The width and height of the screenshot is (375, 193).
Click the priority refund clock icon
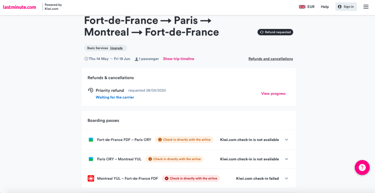(x=90, y=90)
